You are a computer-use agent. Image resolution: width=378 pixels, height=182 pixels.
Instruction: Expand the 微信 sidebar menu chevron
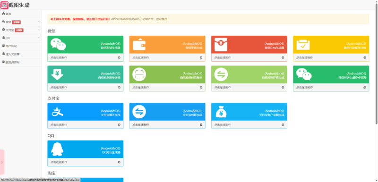(39, 22)
